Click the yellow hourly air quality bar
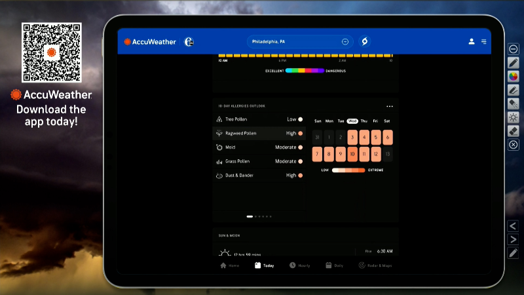The height and width of the screenshot is (295, 524). click(x=305, y=56)
